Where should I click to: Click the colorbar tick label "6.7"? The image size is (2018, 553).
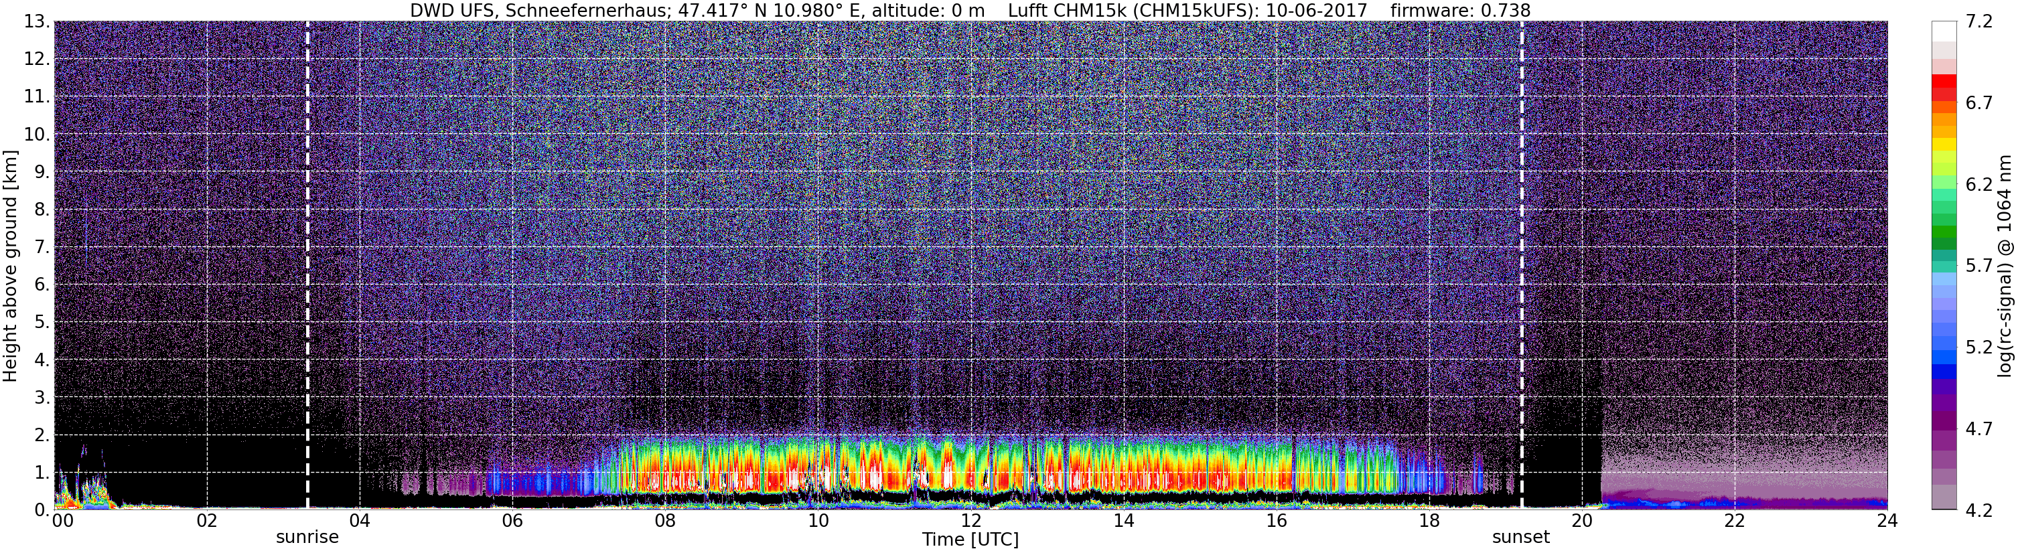(x=1979, y=103)
